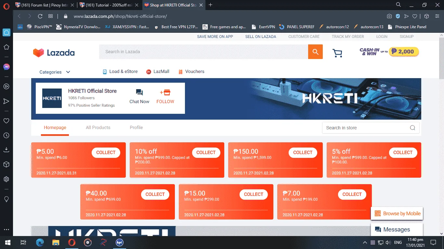Open TRACK MY ORDER

pyautogui.click(x=348, y=37)
